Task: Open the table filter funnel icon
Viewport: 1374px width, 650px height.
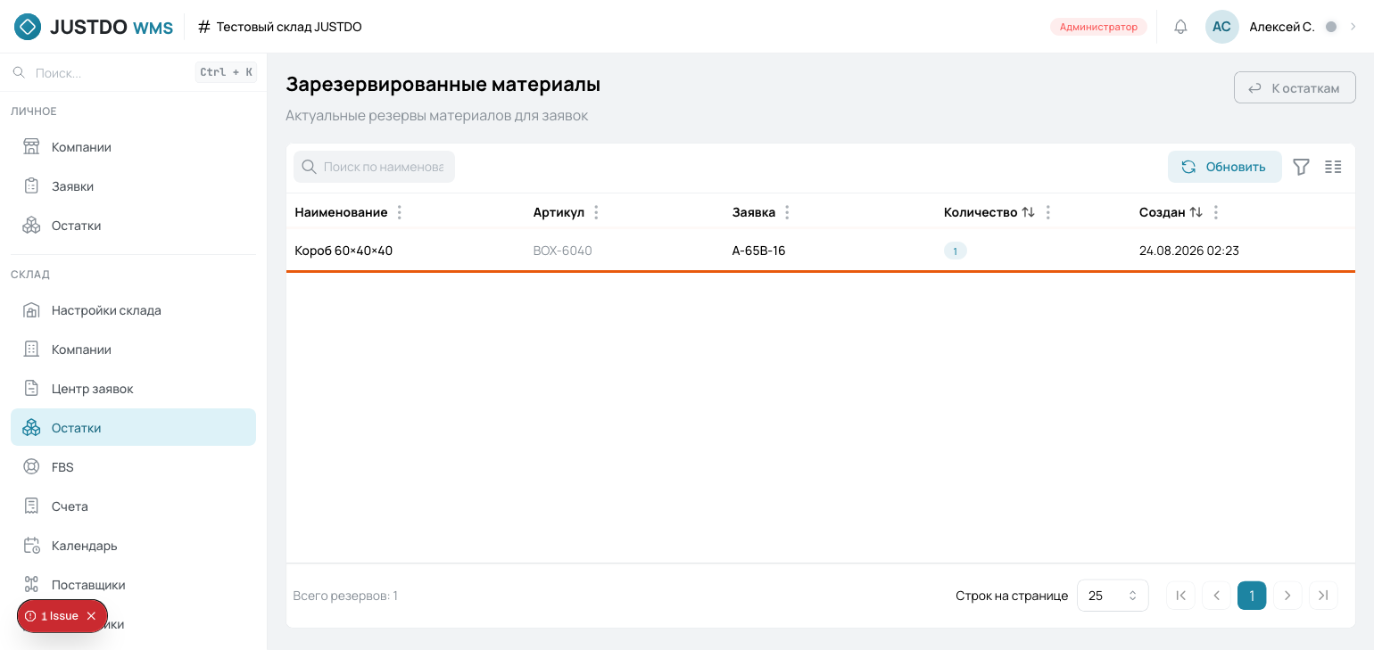Action: (1301, 167)
